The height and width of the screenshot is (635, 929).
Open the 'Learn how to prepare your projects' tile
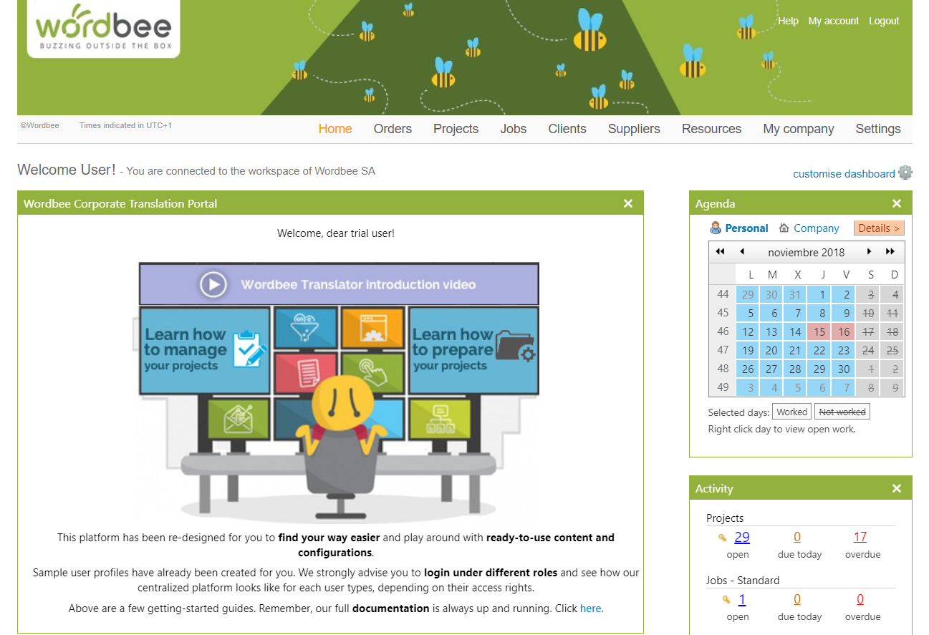pyautogui.click(x=473, y=350)
